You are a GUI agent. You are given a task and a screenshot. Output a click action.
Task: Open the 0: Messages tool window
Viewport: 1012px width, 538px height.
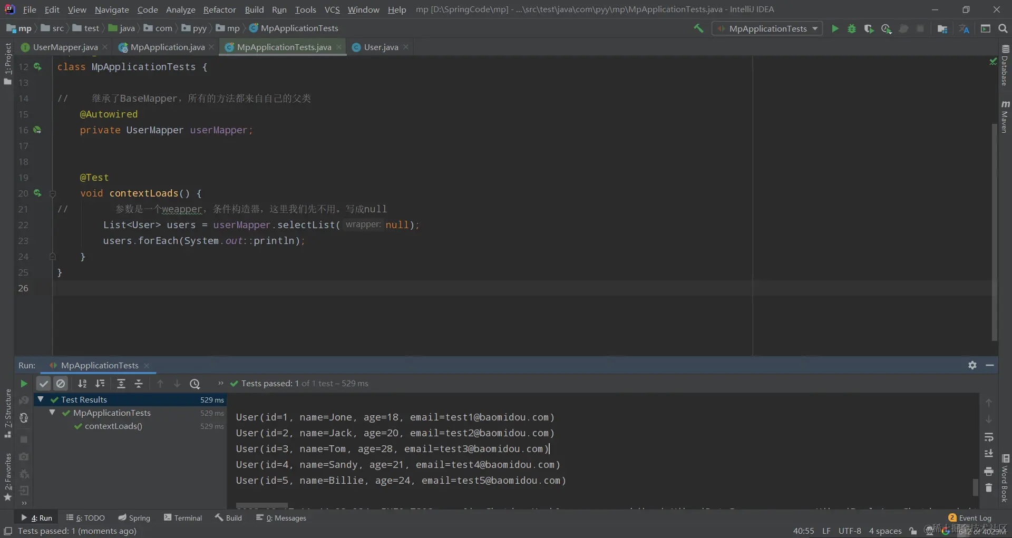pos(281,518)
